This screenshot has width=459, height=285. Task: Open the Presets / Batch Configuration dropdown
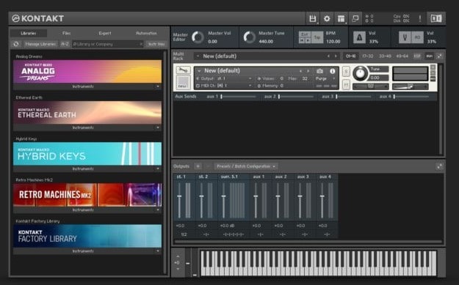(245, 166)
